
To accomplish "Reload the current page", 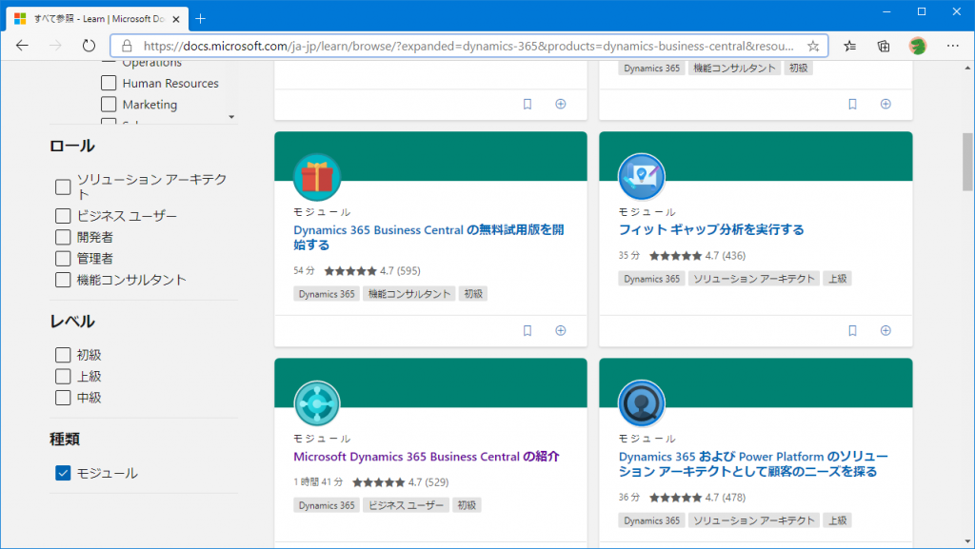I will click(x=89, y=46).
